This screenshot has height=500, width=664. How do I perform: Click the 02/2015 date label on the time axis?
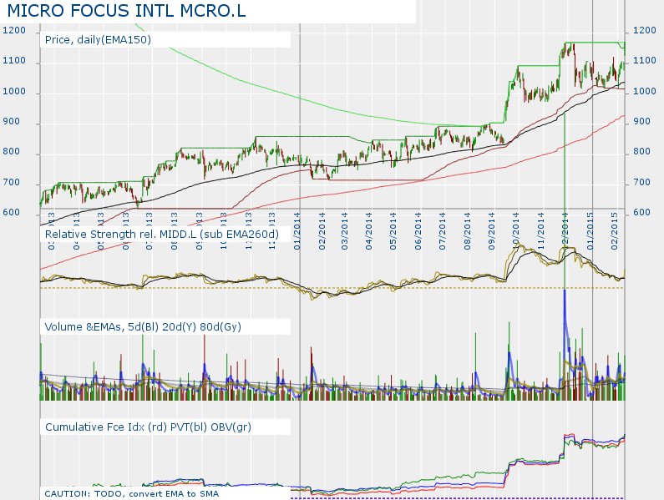pyautogui.click(x=615, y=231)
